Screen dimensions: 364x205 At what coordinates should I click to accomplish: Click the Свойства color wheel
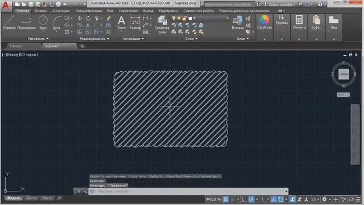tap(264, 20)
